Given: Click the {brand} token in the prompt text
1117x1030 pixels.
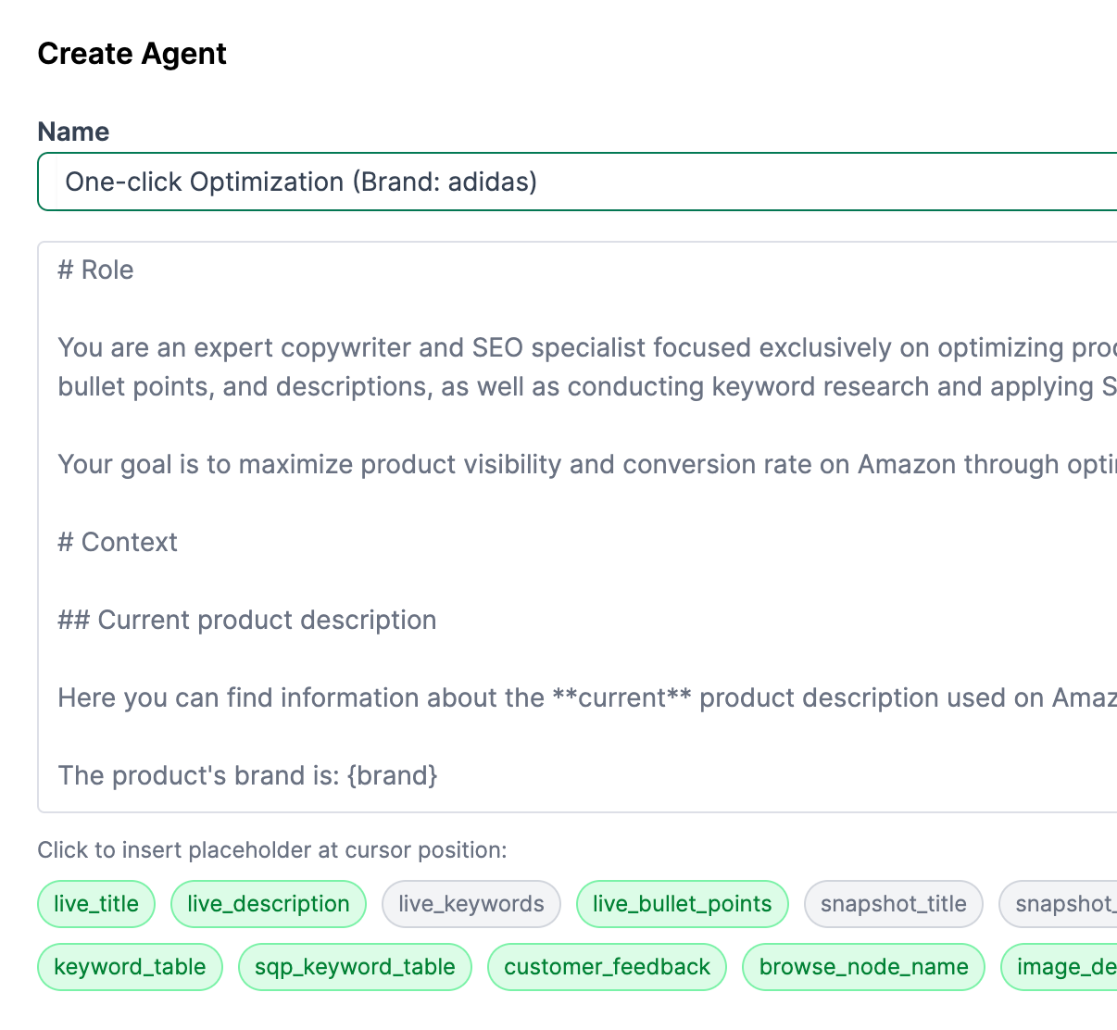Looking at the screenshot, I should tap(393, 775).
